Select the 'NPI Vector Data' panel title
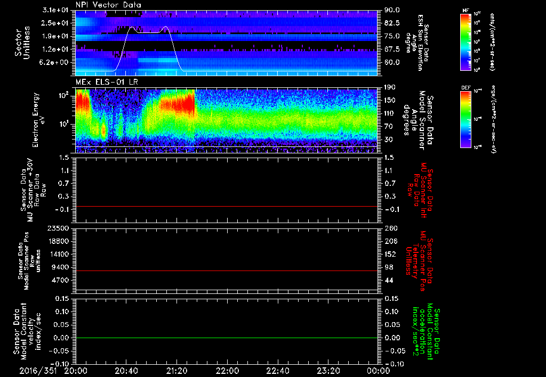The height and width of the screenshot is (377, 546). coord(109,5)
